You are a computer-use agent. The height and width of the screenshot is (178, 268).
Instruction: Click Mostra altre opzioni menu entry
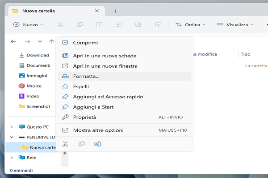pos(98,130)
